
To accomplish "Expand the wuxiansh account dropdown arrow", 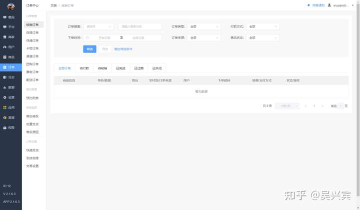I will [x=352, y=5].
